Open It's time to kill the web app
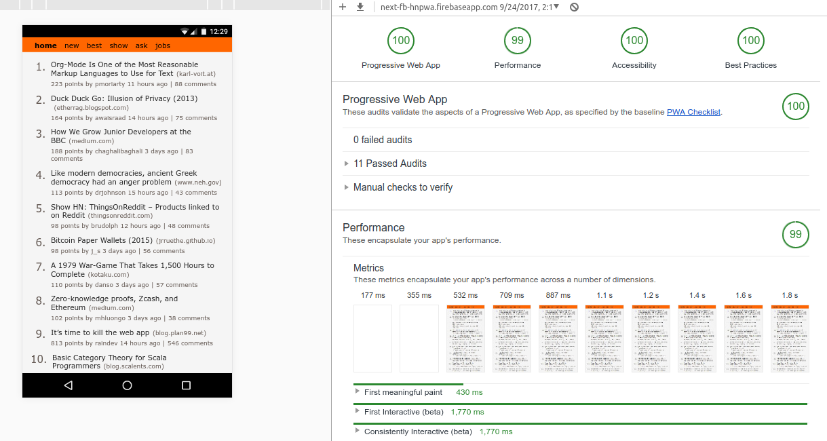Image resolution: width=827 pixels, height=441 pixels. tap(100, 332)
